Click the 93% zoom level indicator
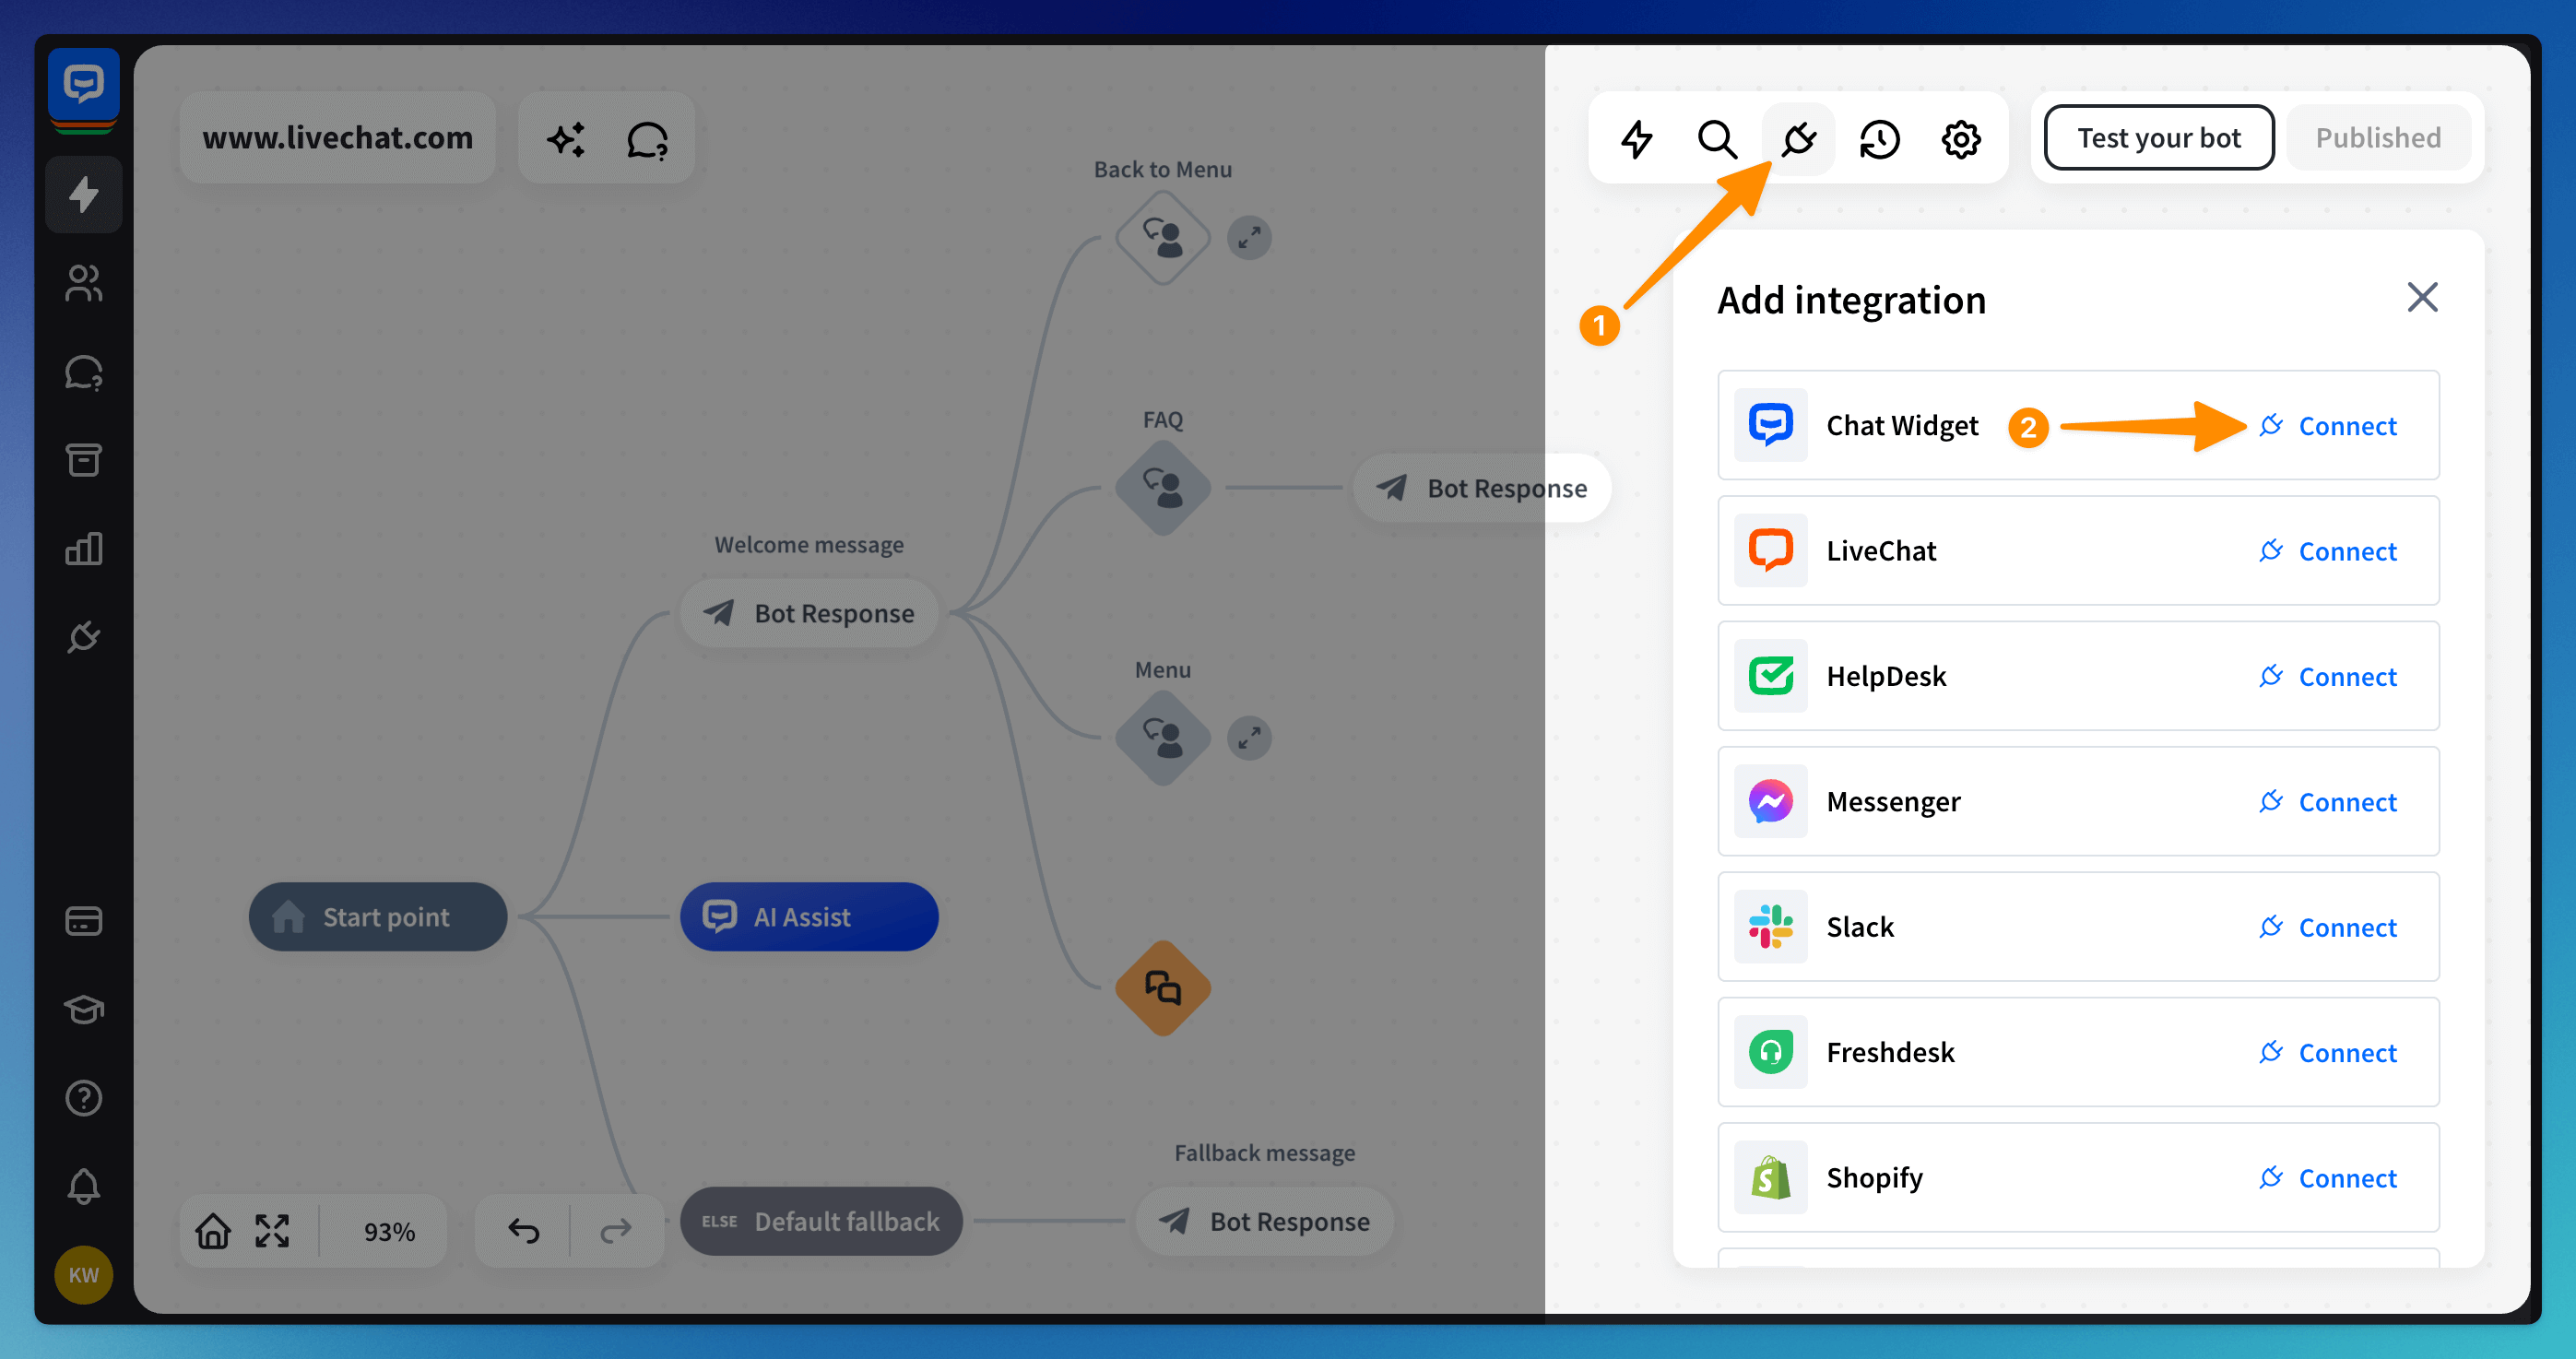Image resolution: width=2576 pixels, height=1359 pixels. click(389, 1231)
